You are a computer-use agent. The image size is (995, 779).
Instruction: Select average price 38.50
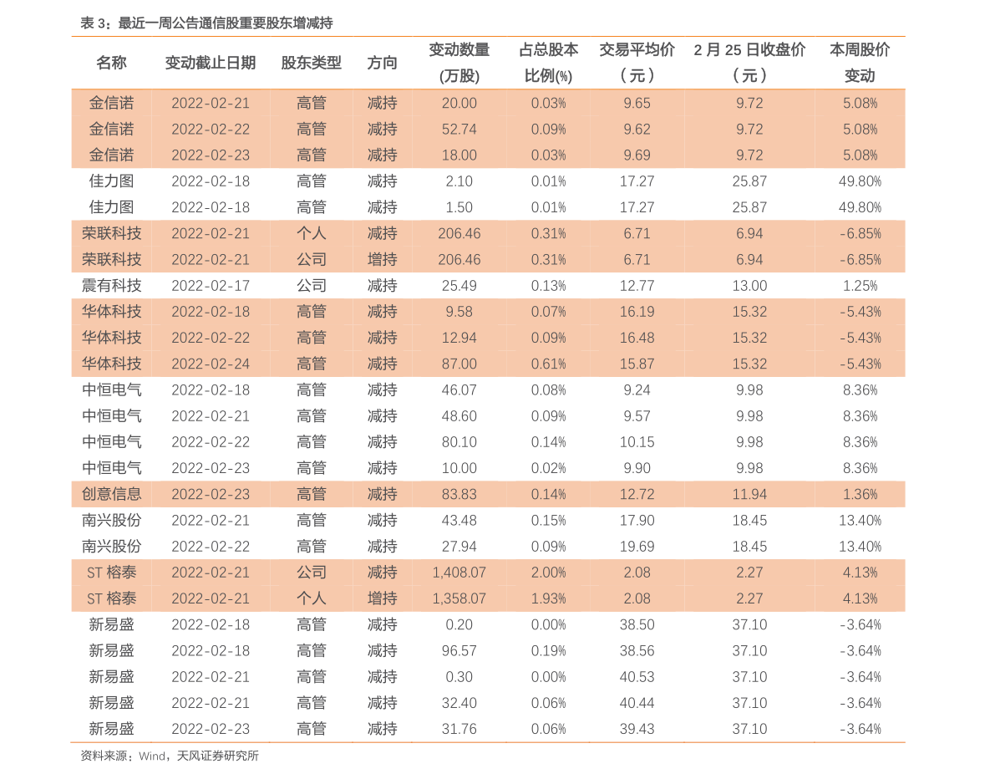637,624
